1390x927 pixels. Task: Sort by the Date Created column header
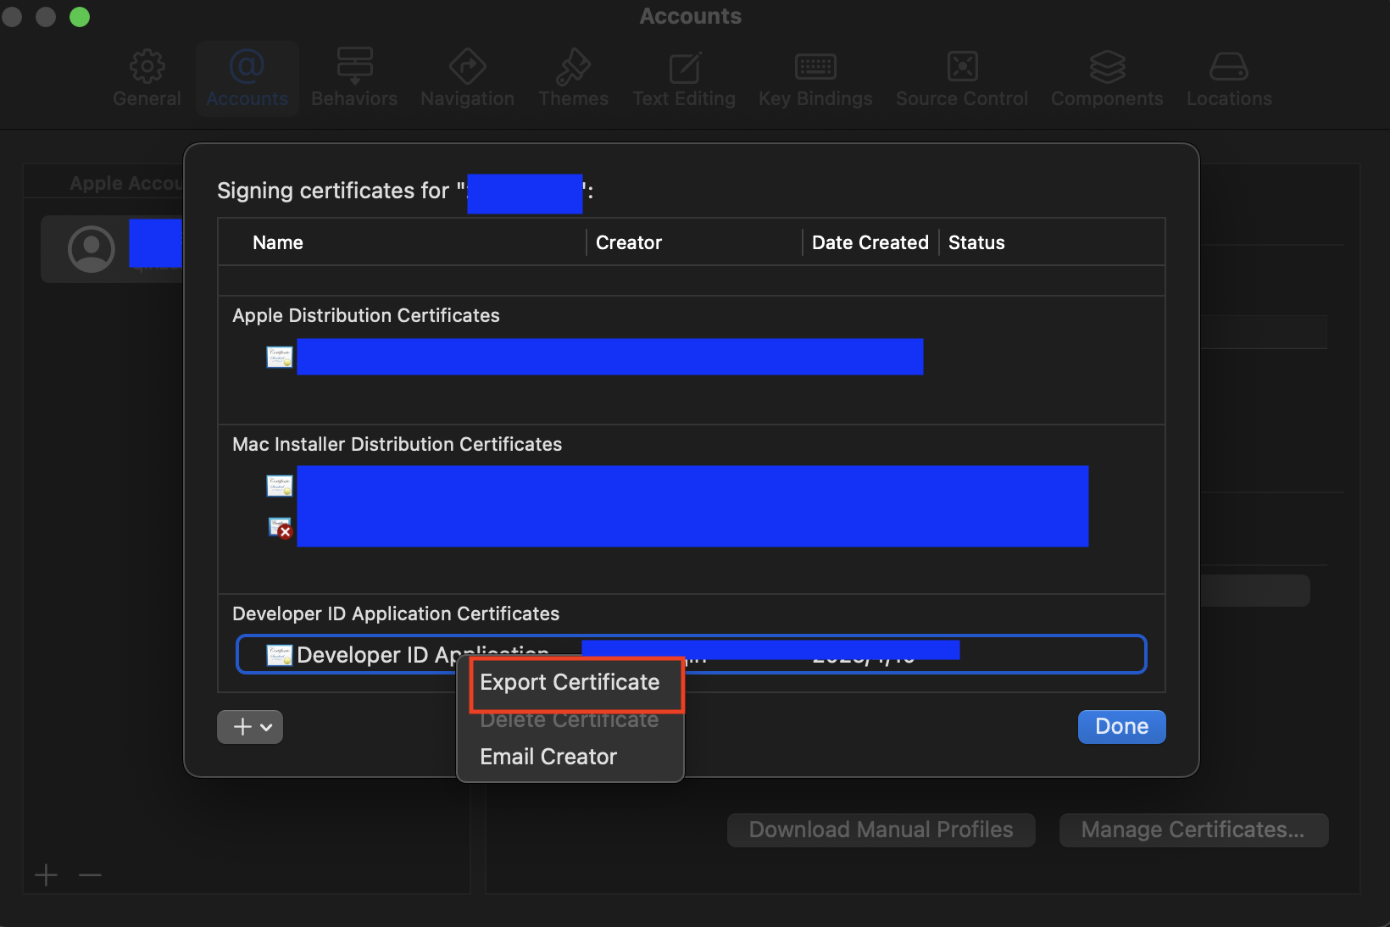(870, 242)
